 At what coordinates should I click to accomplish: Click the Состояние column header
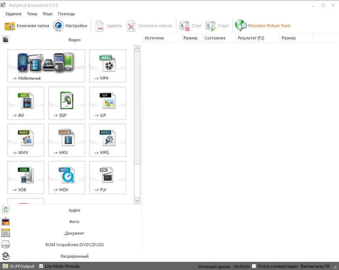[x=219, y=38]
